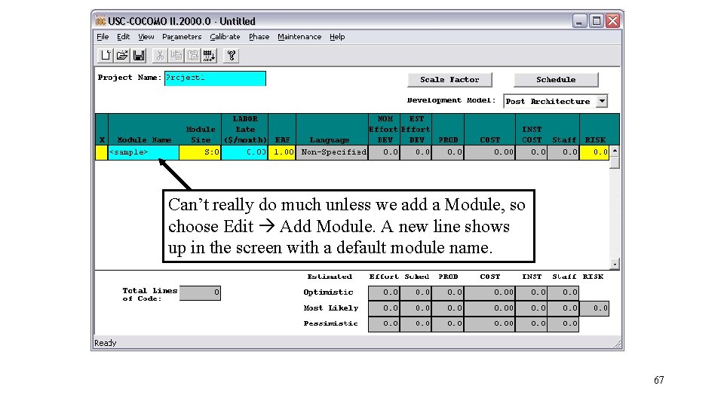Click the Most Likely COST value cell
Image resolution: width=724 pixels, height=407 pixels.
pos(489,308)
